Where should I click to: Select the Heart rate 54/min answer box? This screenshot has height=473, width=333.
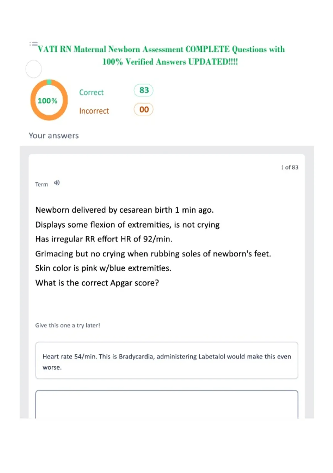pyautogui.click(x=167, y=360)
